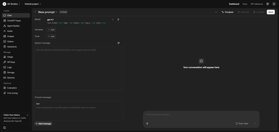Save the prompt

point(271,12)
